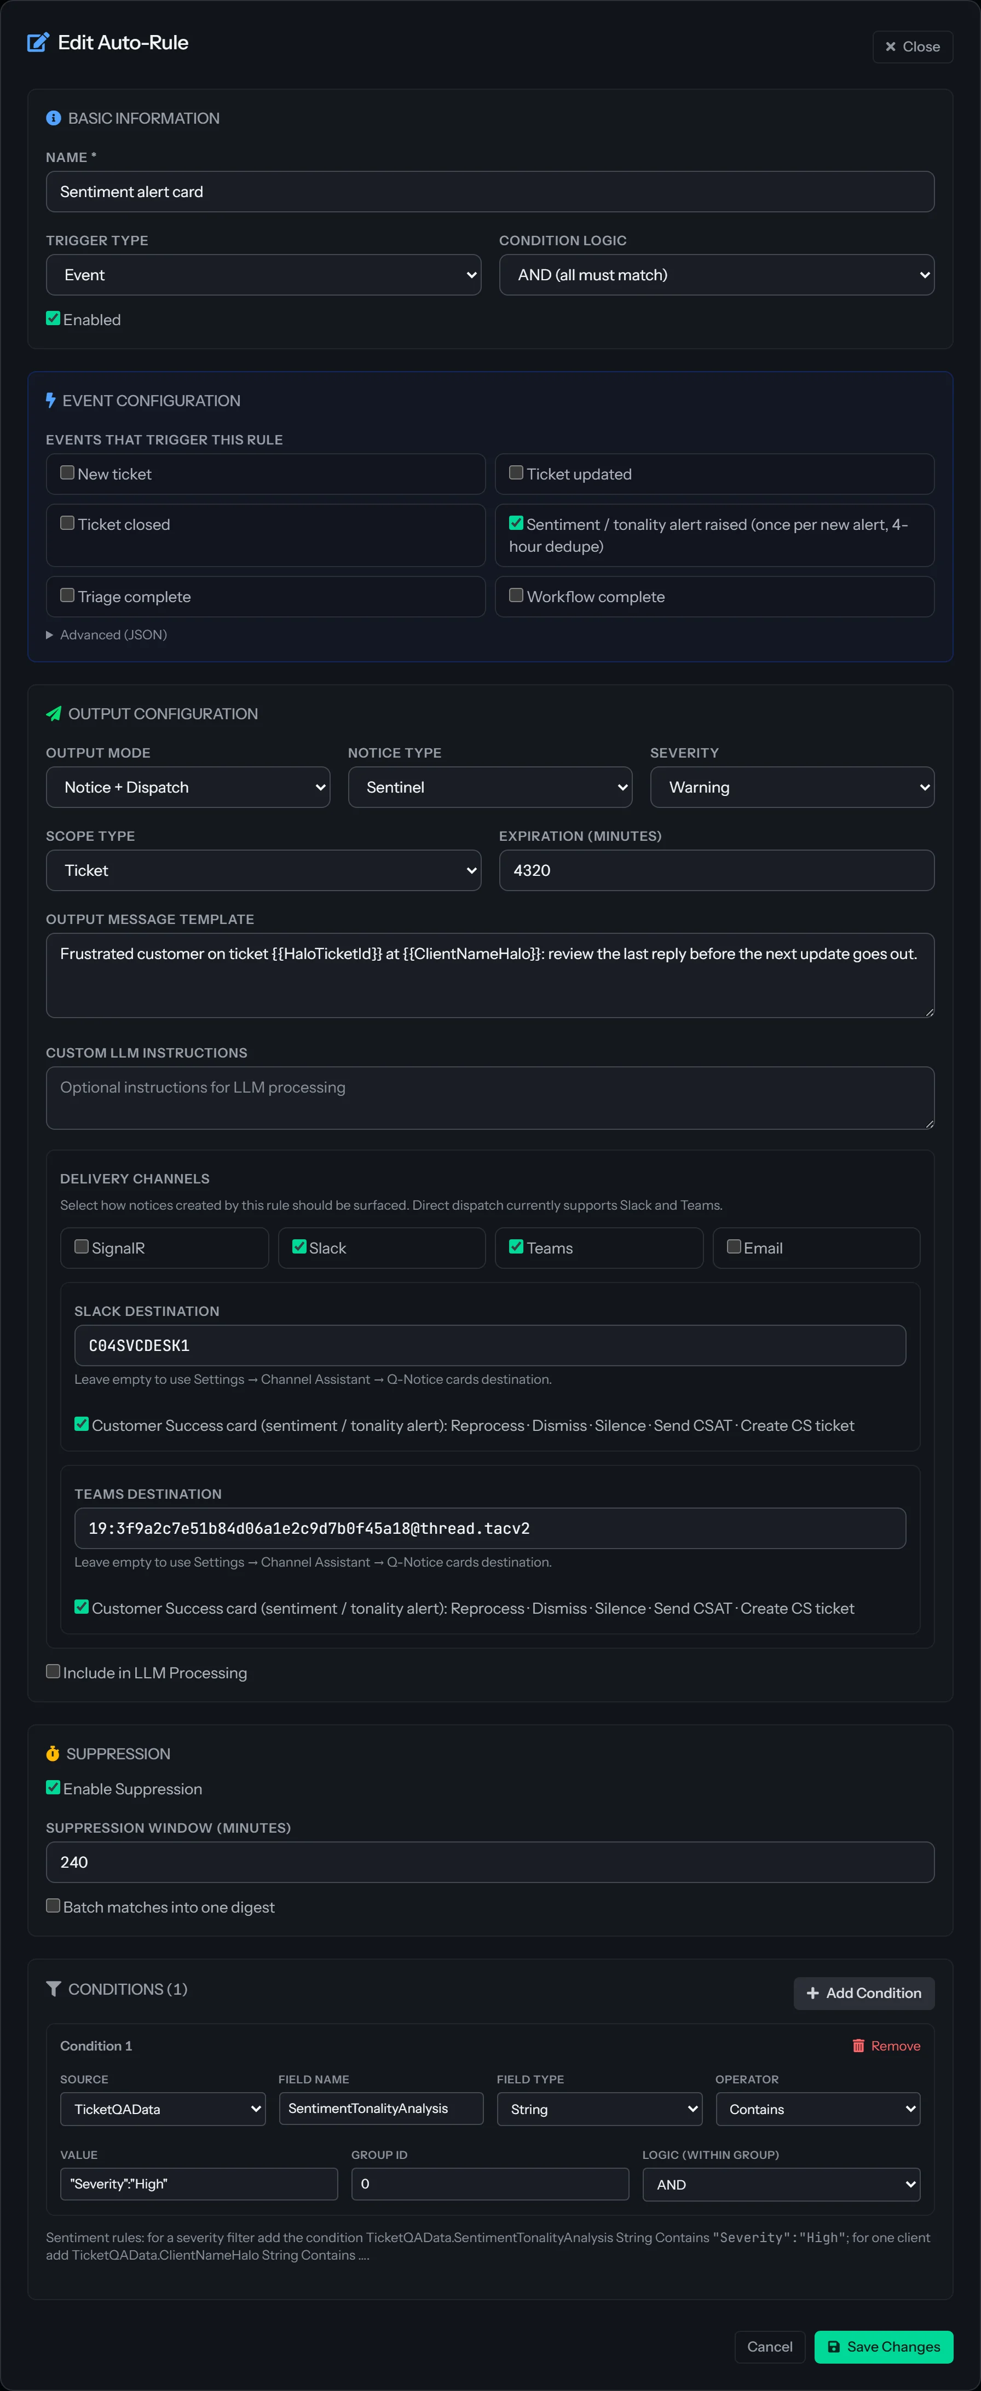Open the Logic (Within Group) dropdown
The width and height of the screenshot is (981, 2391).
[x=781, y=2184]
